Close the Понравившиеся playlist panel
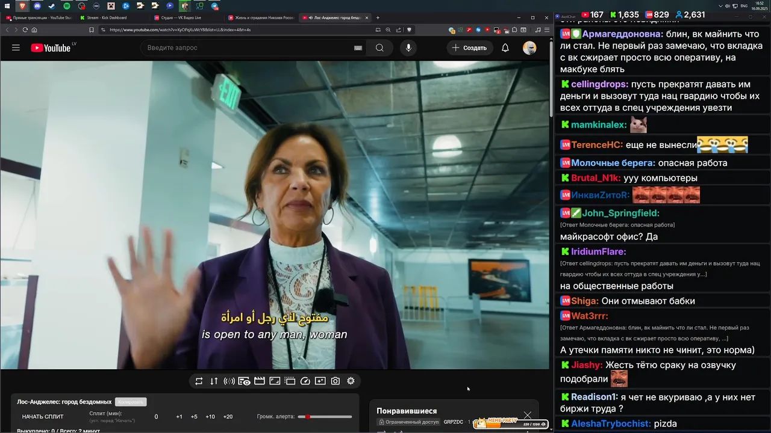The height and width of the screenshot is (433, 771). point(528,415)
